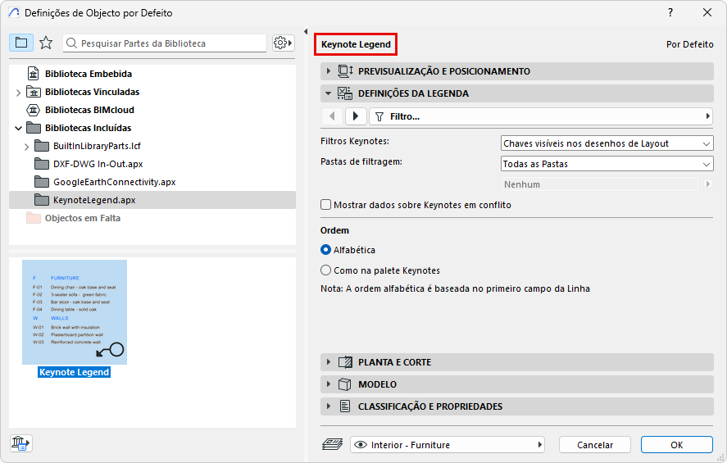The image size is (727, 463).
Task: Toggle layer eye visibility icon
Action: click(361, 445)
